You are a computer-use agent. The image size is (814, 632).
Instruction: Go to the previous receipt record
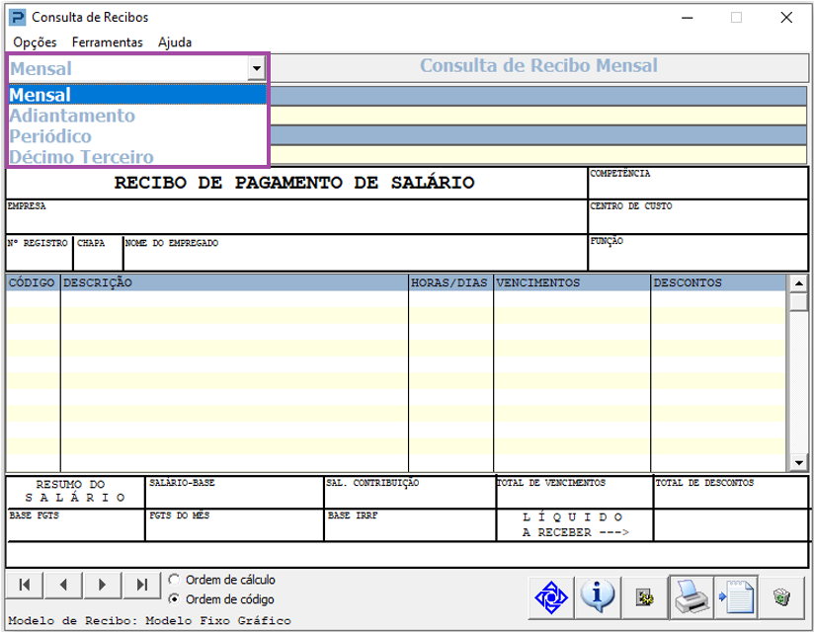click(x=62, y=585)
